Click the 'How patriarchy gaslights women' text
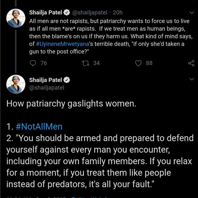Image resolution: width=198 pixels, height=198 pixels. [x=71, y=104]
